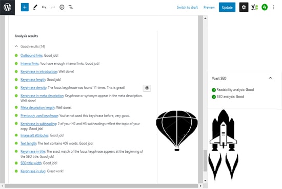Click Readability analysis: Good in sidebar
Screen dimensions: 282x189
pos(233,90)
